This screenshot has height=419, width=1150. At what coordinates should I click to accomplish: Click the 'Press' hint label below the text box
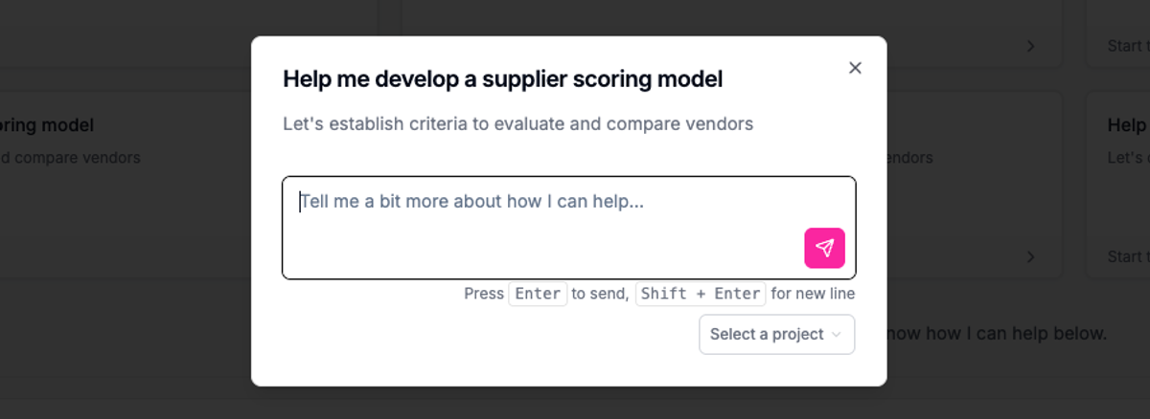point(484,294)
